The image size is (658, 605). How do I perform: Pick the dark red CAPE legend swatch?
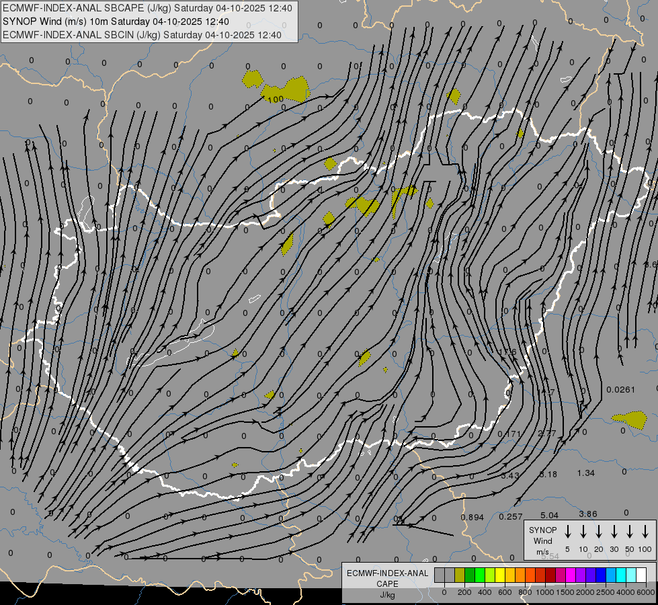550,575
